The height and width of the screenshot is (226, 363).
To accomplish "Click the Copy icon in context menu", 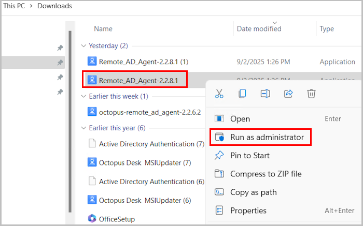I will pyautogui.click(x=242, y=94).
